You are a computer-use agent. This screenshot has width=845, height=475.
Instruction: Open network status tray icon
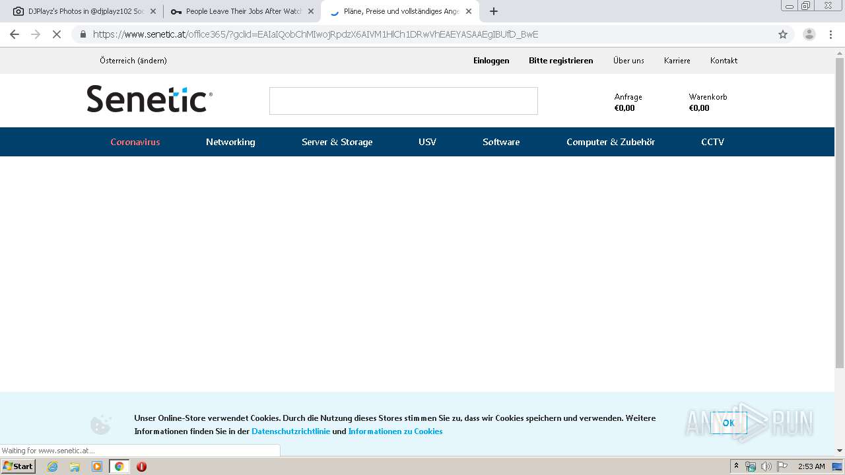click(x=751, y=466)
